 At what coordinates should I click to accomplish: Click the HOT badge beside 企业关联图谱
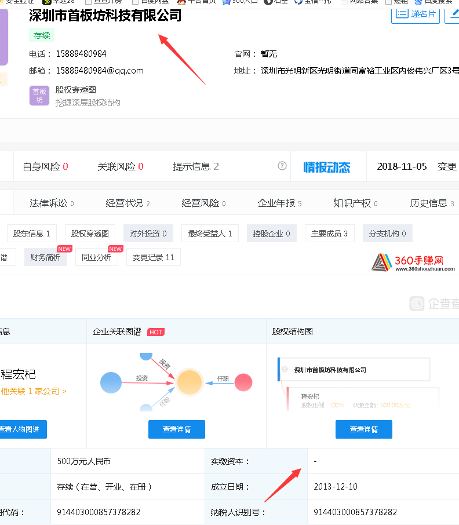point(156,332)
